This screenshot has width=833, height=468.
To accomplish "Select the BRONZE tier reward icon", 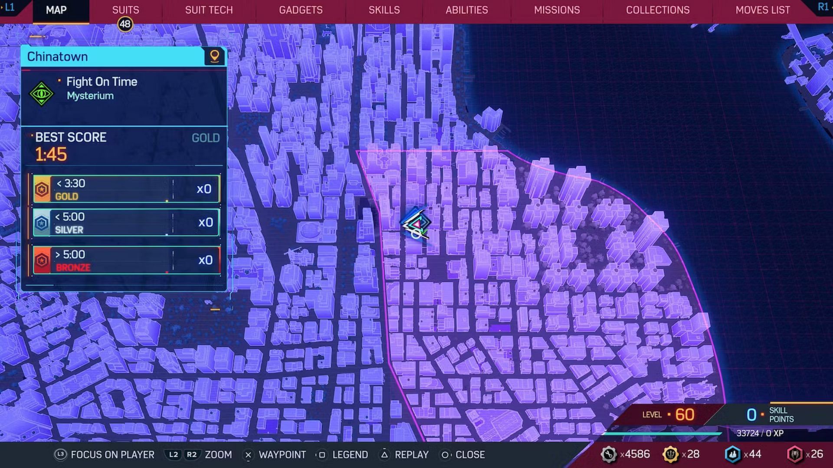I will click(x=43, y=260).
